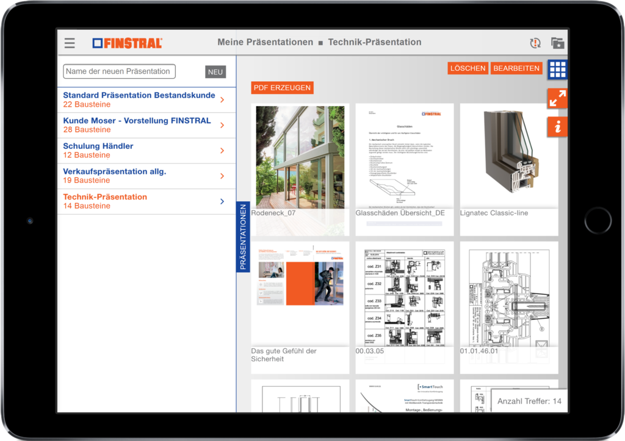Screen dimensions: 625x441
Task: Select Verkaufspräsentation allg. entry
Action: point(146,176)
